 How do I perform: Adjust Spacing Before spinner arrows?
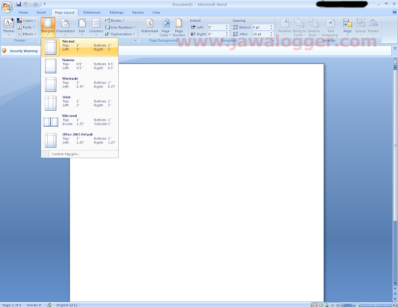click(271, 27)
